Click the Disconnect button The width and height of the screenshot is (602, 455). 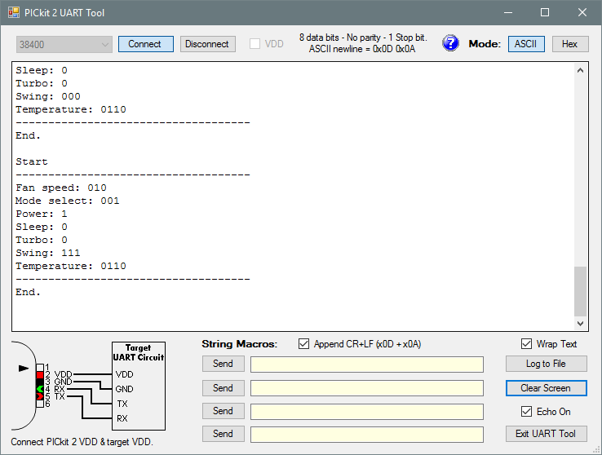208,44
